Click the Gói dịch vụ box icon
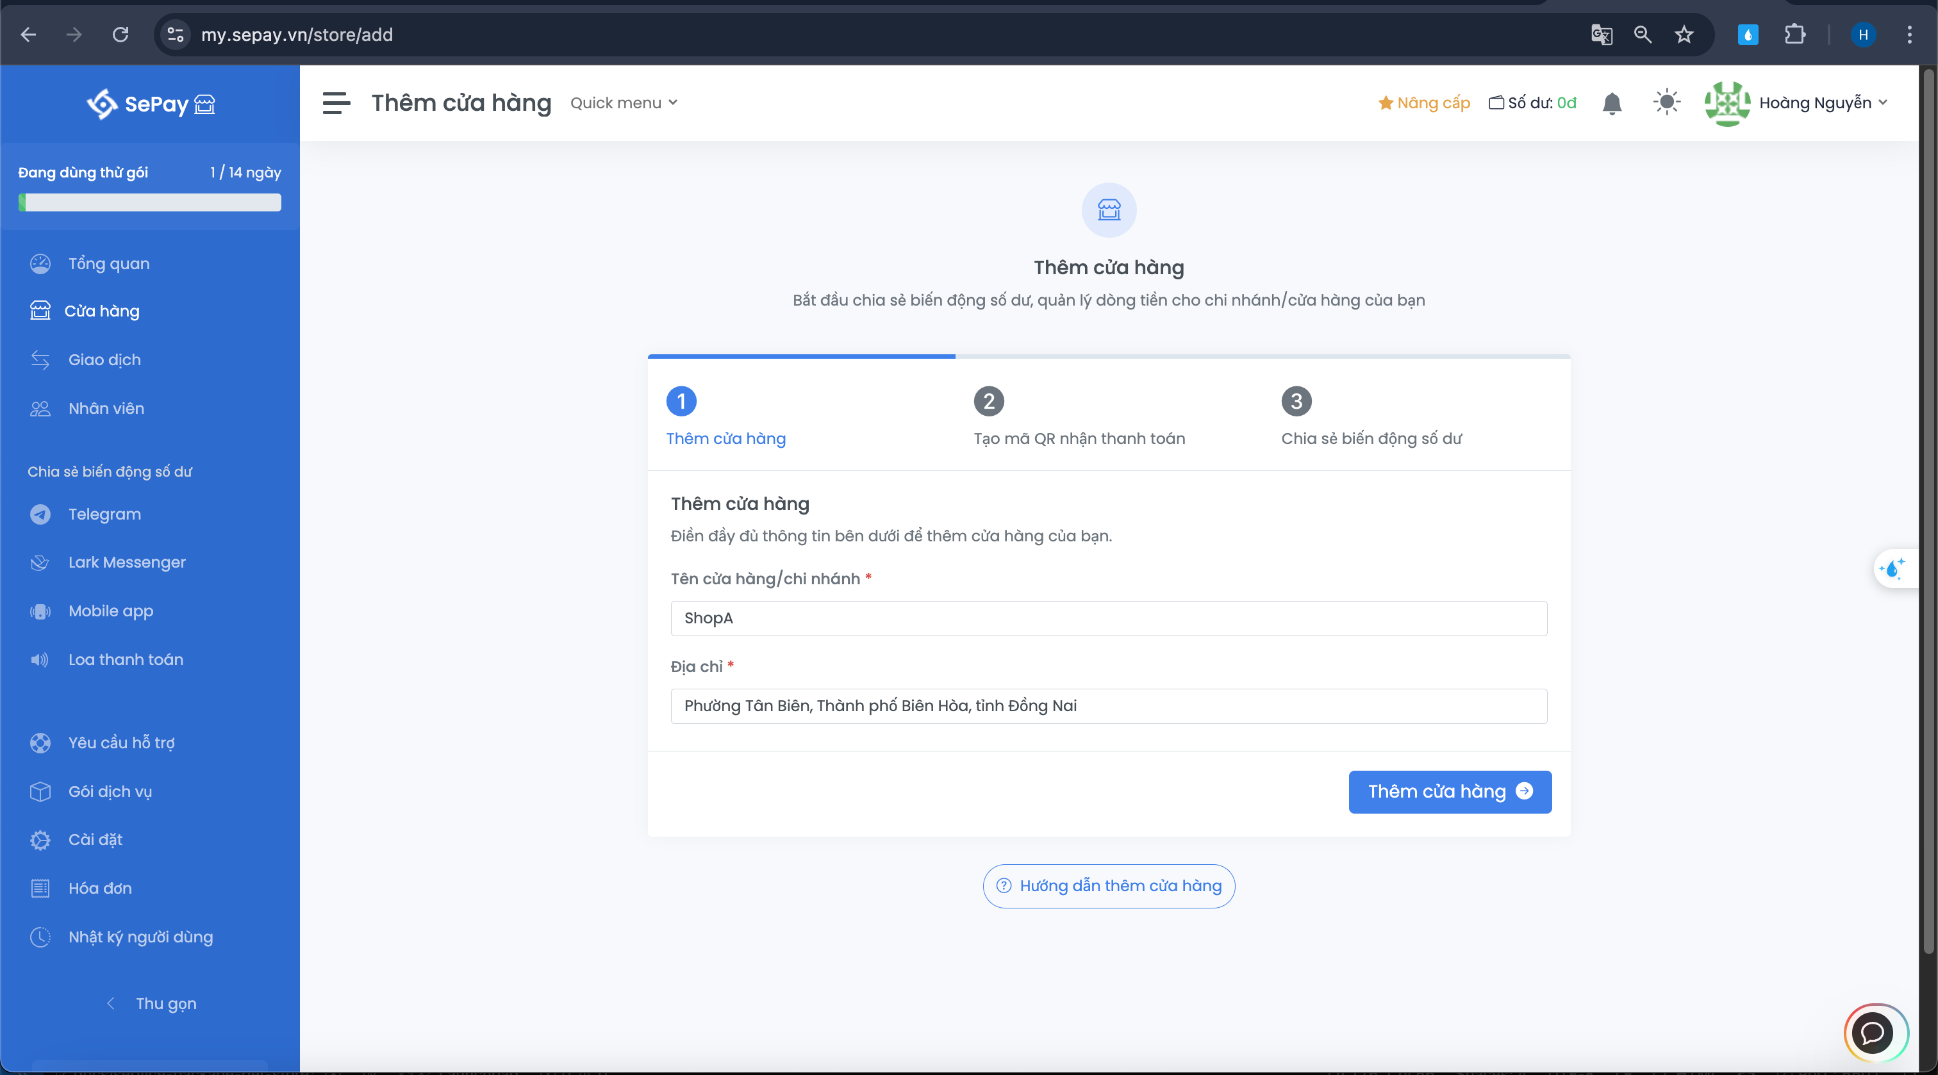The width and height of the screenshot is (1938, 1075). coord(40,791)
